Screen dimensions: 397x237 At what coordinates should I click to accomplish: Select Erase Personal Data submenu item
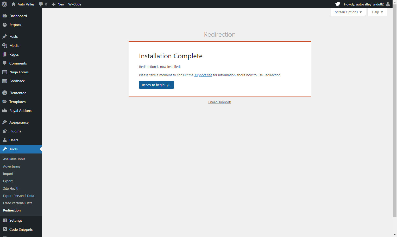click(18, 203)
